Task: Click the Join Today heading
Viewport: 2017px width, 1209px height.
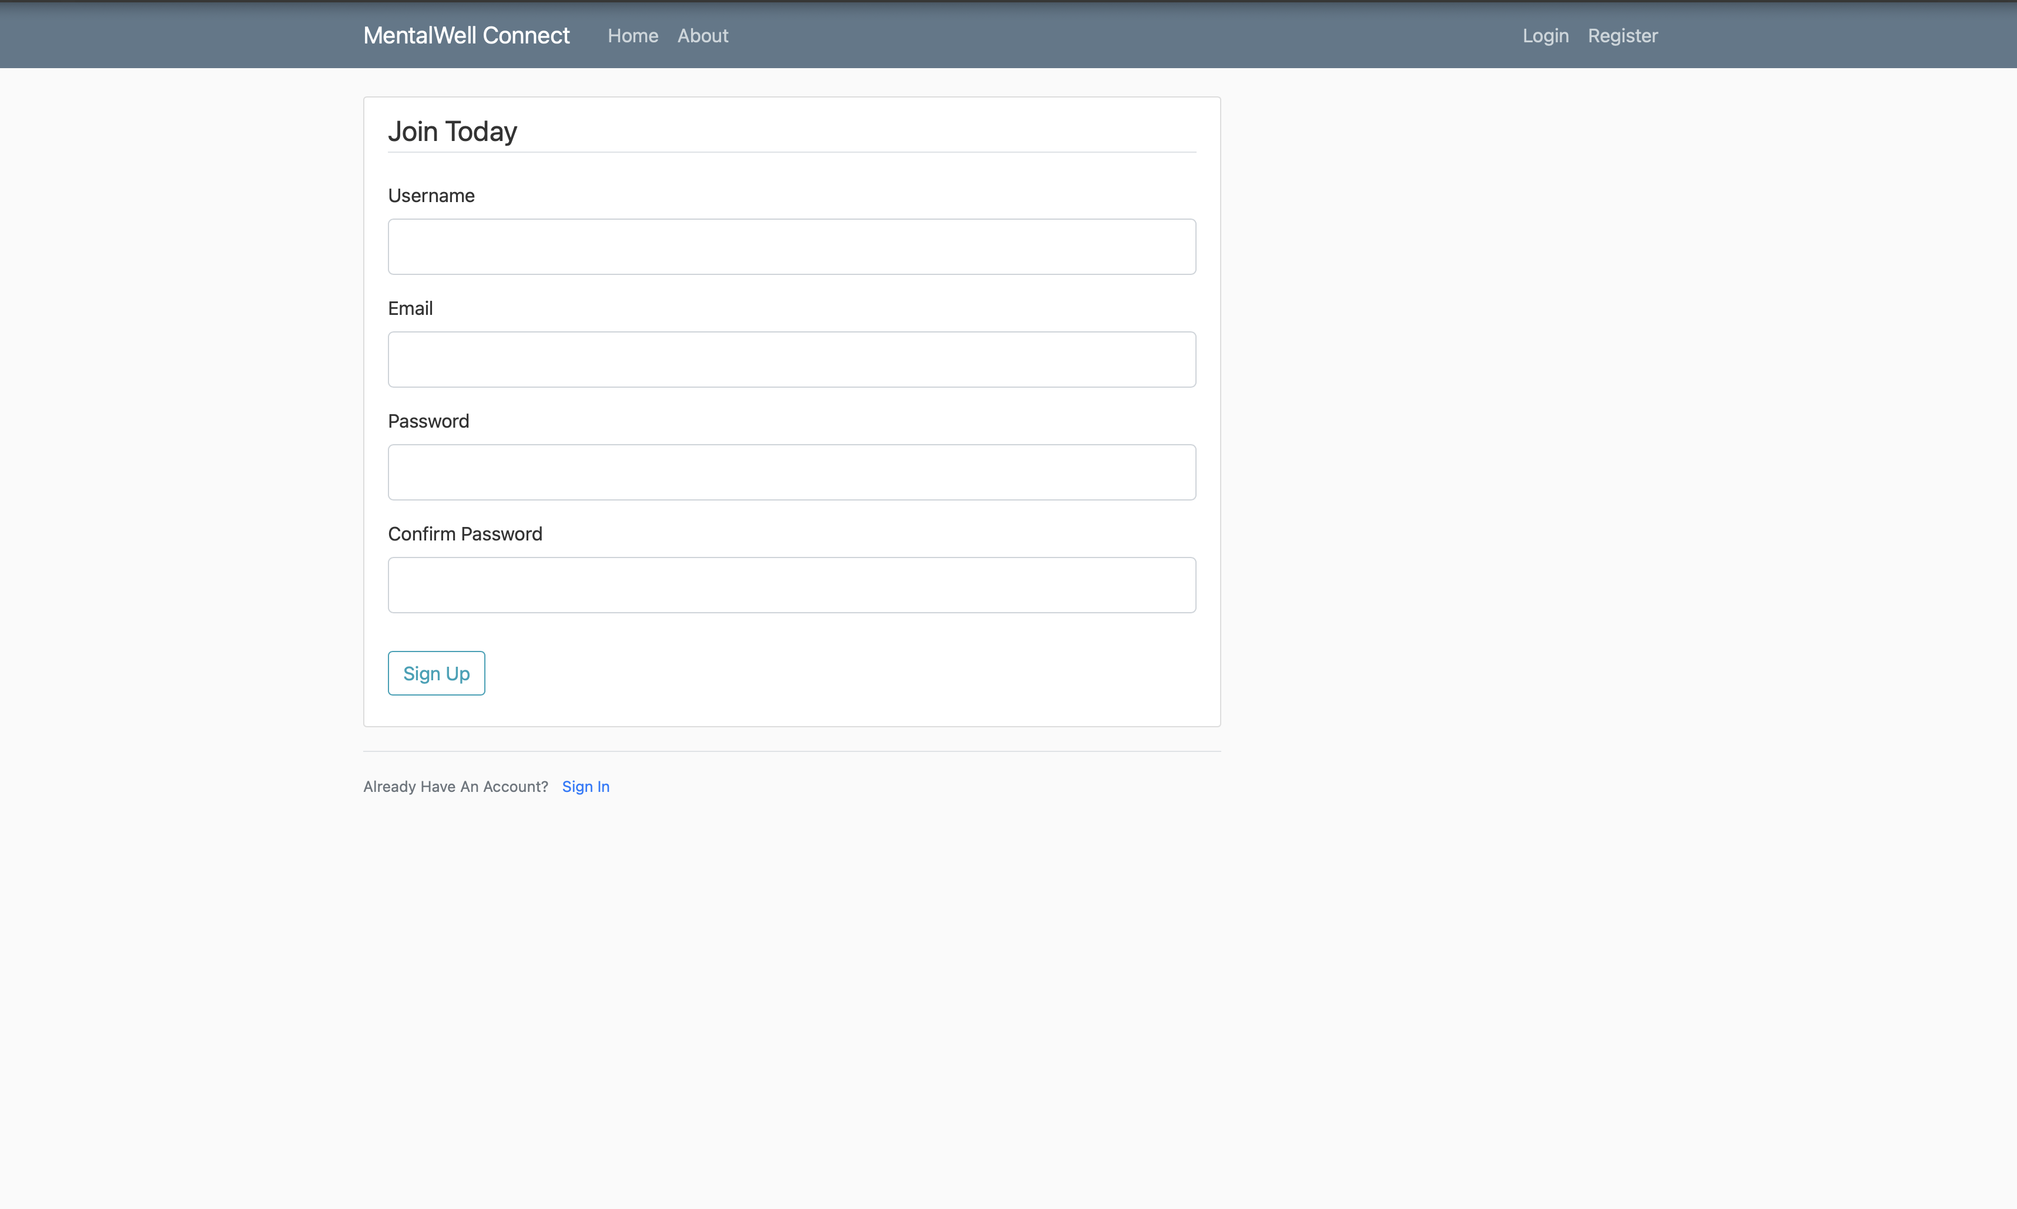Action: (x=453, y=131)
